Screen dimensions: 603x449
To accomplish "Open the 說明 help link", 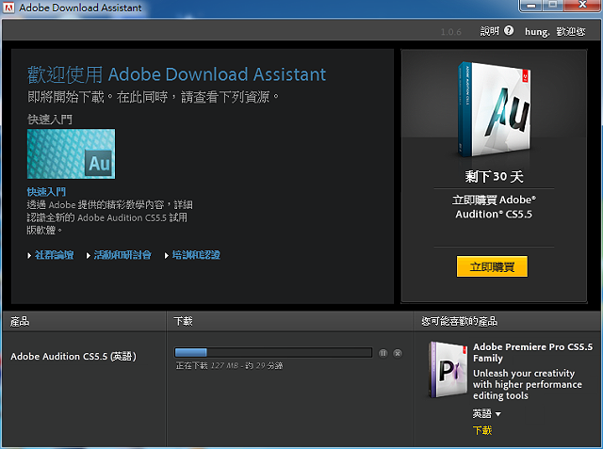I will click(490, 31).
